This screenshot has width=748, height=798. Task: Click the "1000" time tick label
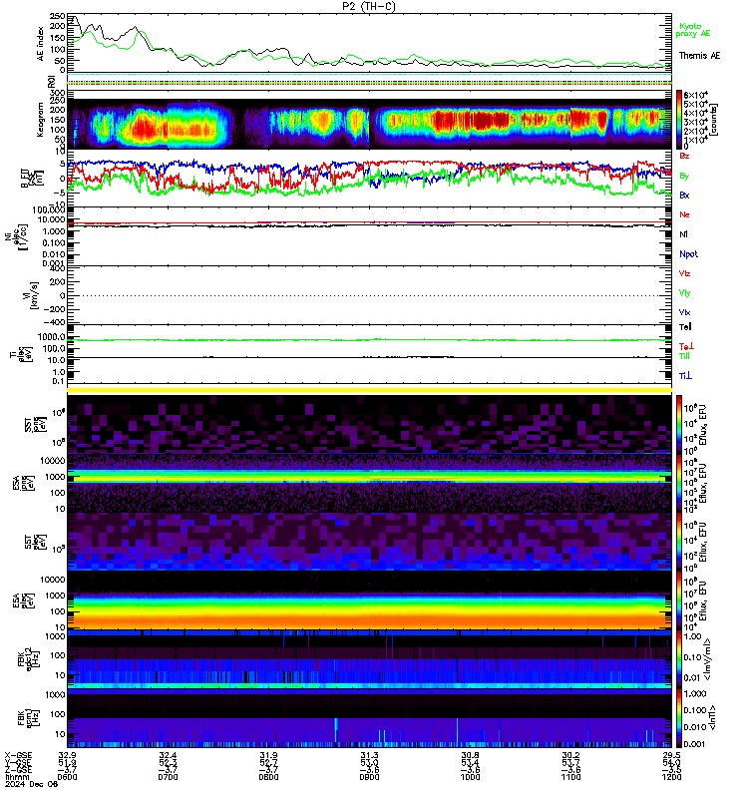(x=470, y=777)
